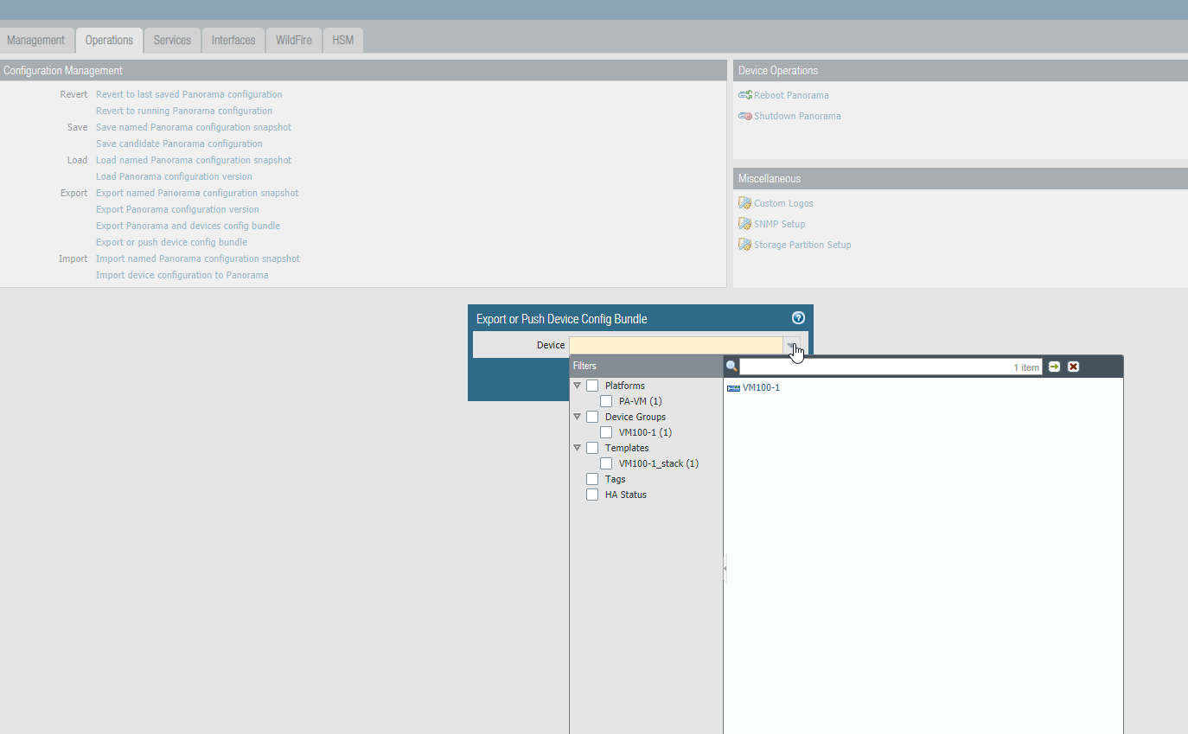The image size is (1188, 734).
Task: Click the device search filter field
Action: coord(891,367)
